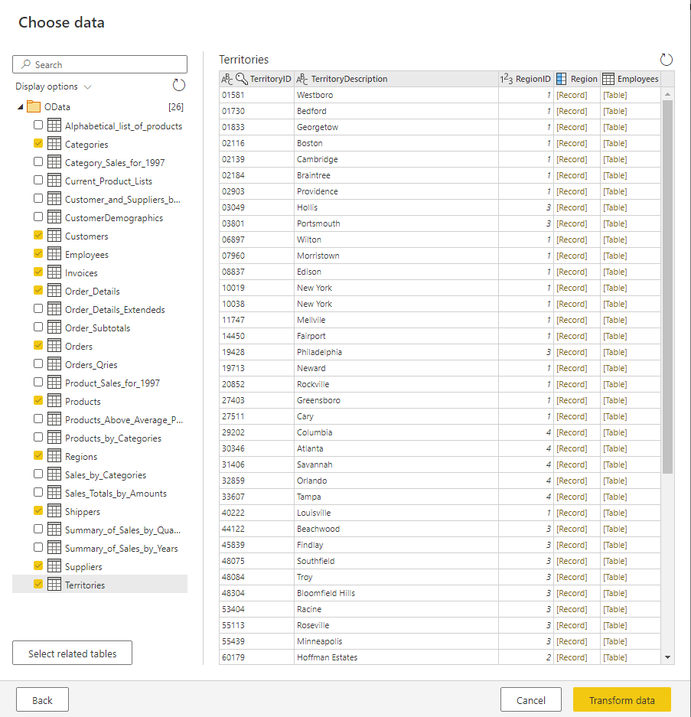The height and width of the screenshot is (717, 691).
Task: Select the Products entry in the list
Action: click(83, 400)
